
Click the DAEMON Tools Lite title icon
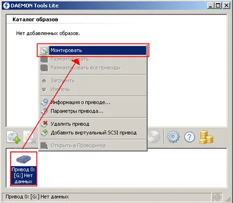pos(6,6)
